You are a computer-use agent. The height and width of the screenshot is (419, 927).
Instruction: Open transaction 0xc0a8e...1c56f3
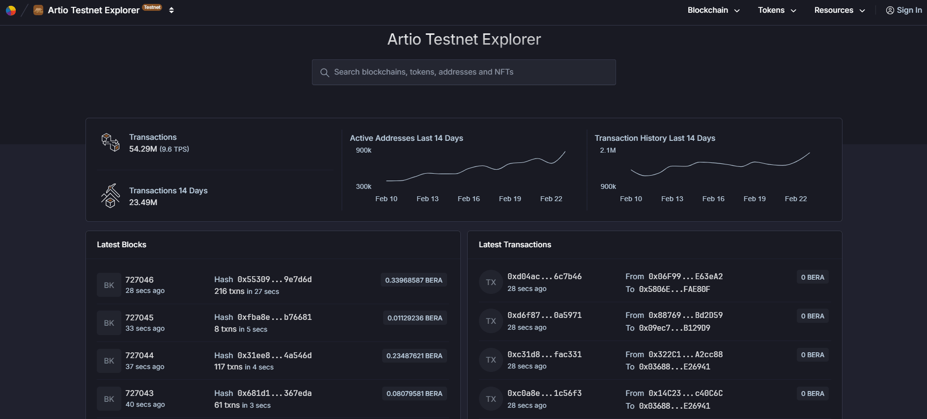[544, 393]
